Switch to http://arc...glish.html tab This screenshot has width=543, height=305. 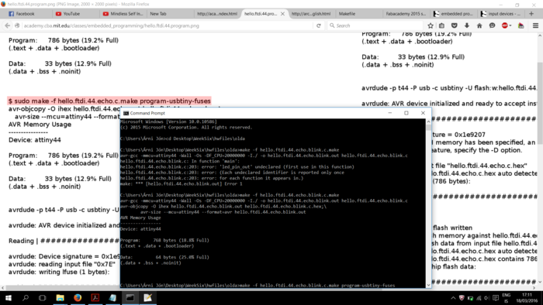pos(311,14)
